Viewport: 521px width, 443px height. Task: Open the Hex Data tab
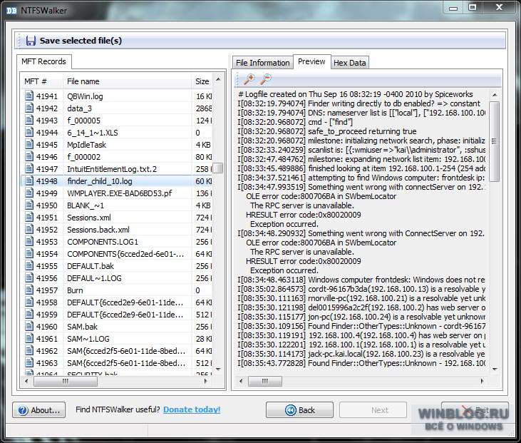tap(349, 63)
